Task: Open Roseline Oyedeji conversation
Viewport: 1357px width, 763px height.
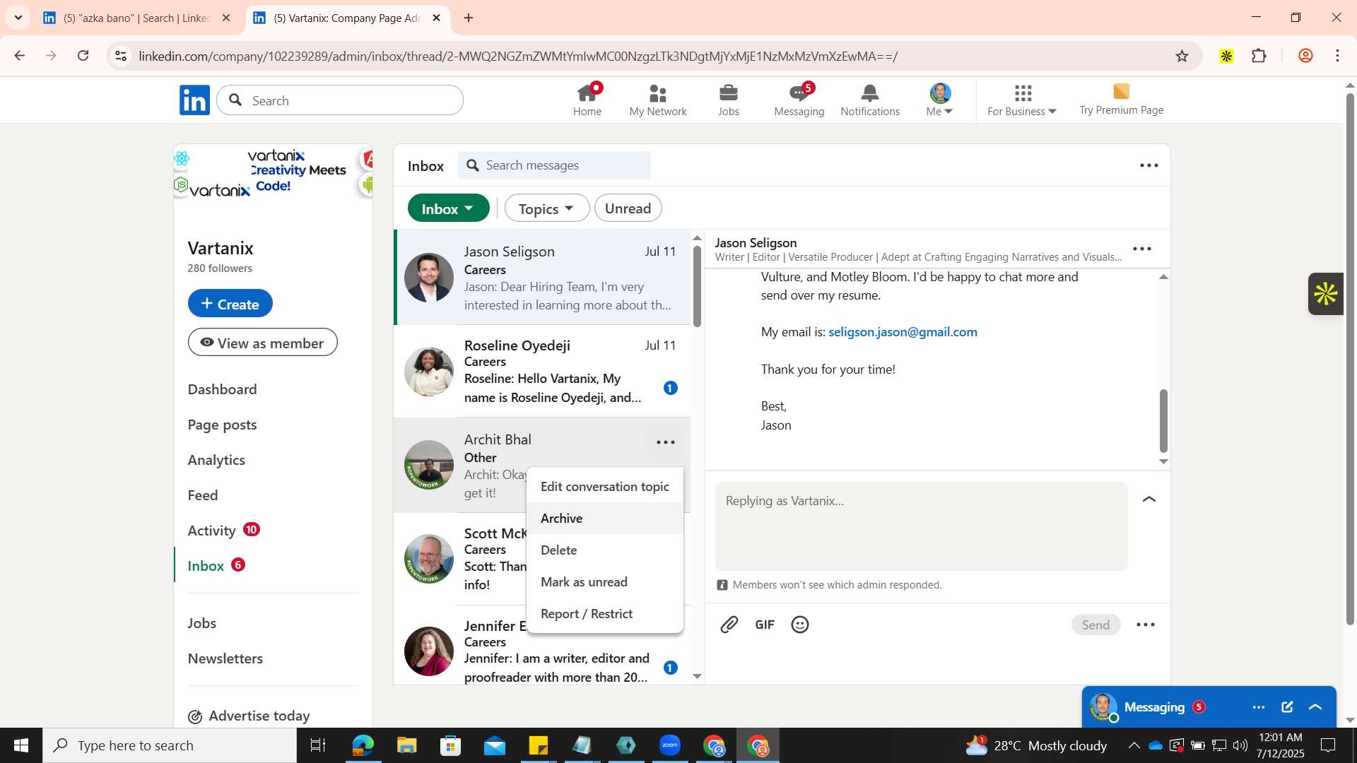Action: [x=542, y=372]
